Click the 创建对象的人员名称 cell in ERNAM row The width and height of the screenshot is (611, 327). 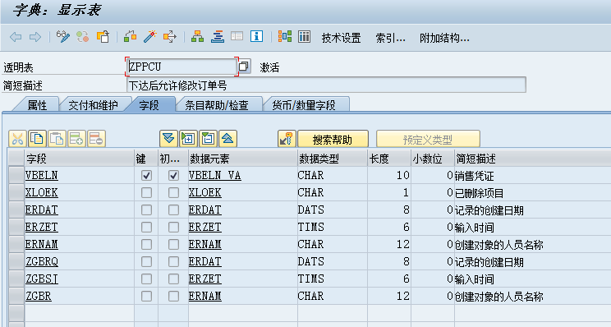pyautogui.click(x=532, y=245)
